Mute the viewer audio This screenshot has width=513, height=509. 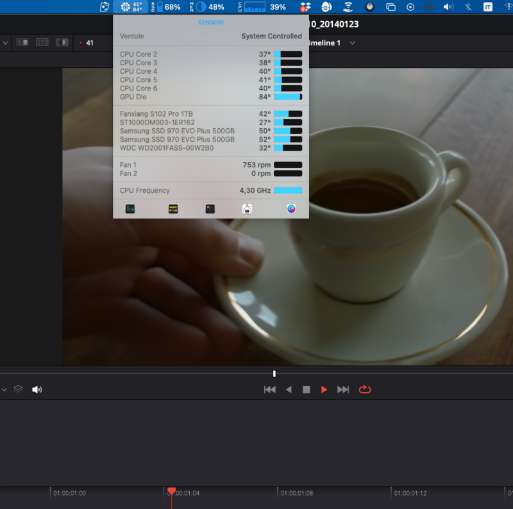37,389
